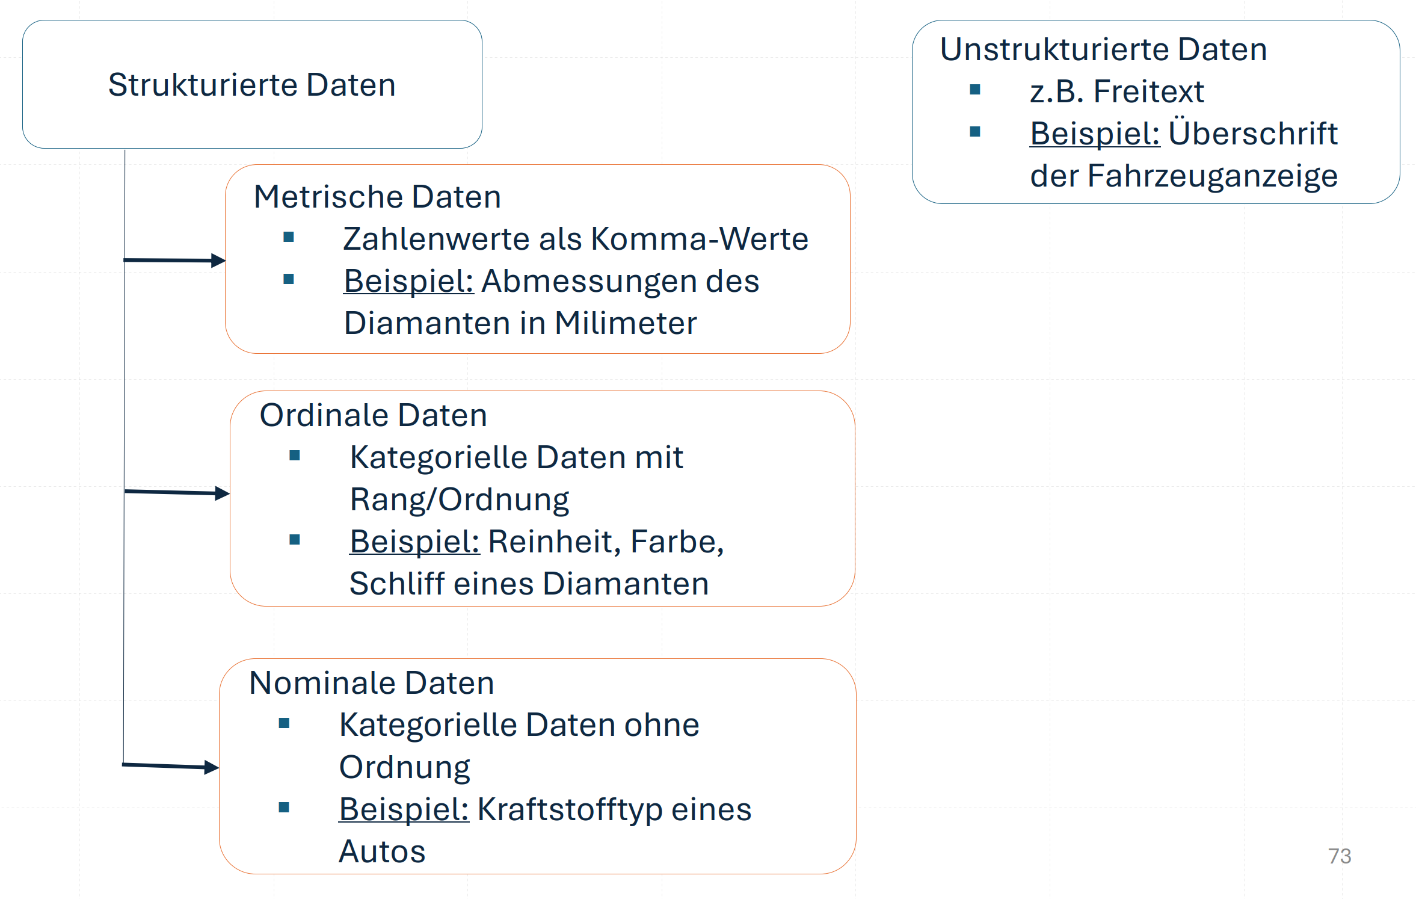This screenshot has width=1416, height=899.
Task: Click the Ordinale Daten heading
Action: 373,415
